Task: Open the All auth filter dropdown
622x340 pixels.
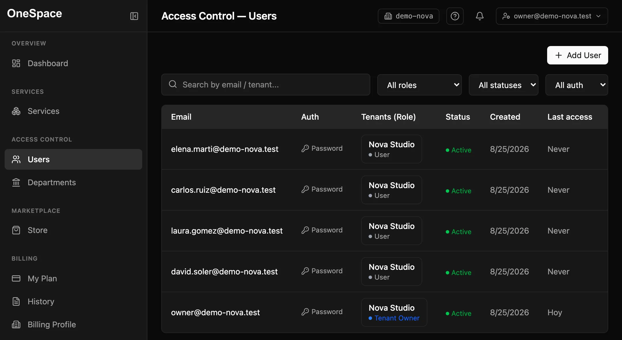Action: (577, 85)
